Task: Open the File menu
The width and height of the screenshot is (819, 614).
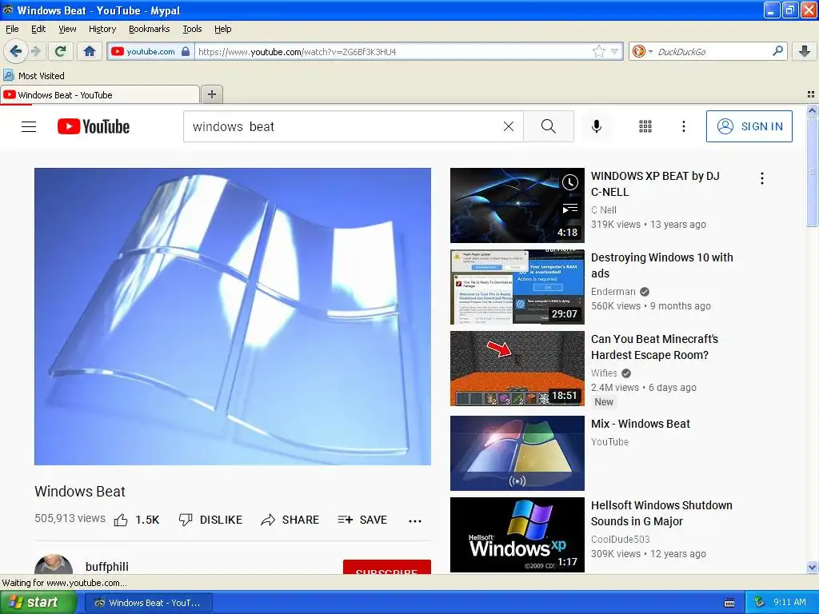Action: coord(12,29)
